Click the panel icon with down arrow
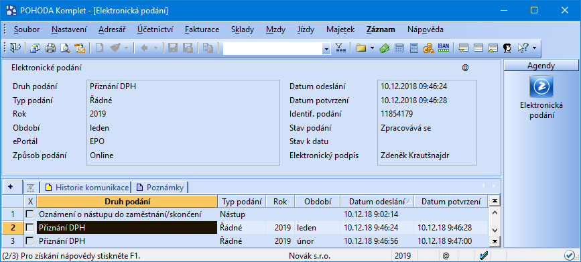The width and height of the screenshot is (581, 262). pos(464,48)
